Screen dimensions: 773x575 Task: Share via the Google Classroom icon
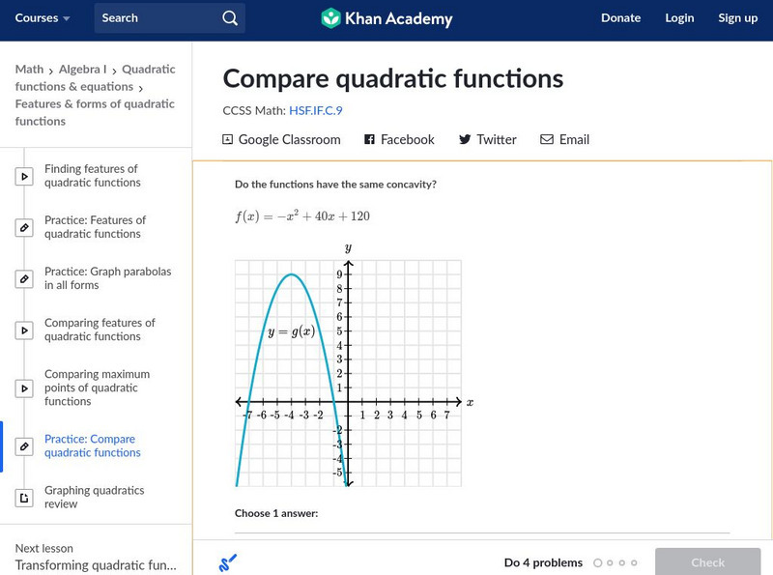pos(228,139)
